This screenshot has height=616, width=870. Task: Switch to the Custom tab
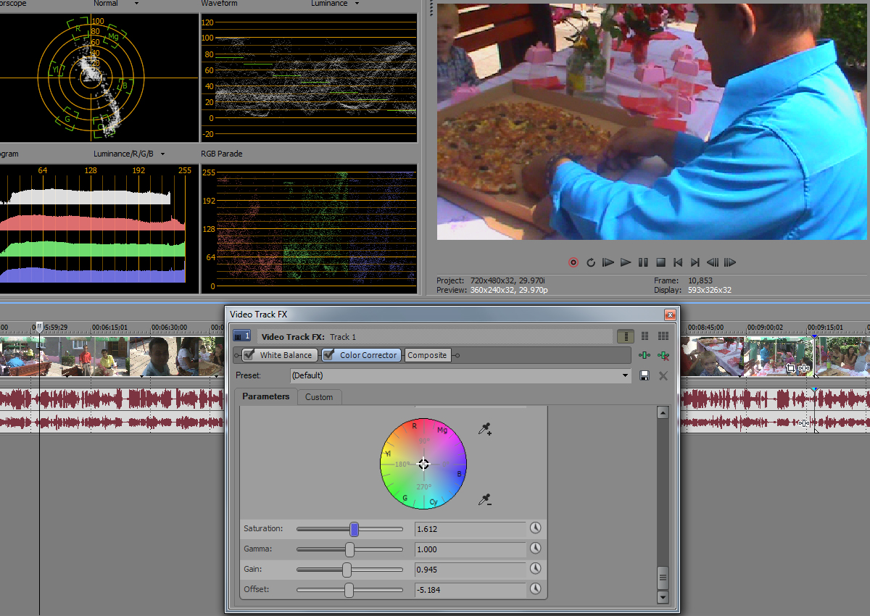point(319,397)
